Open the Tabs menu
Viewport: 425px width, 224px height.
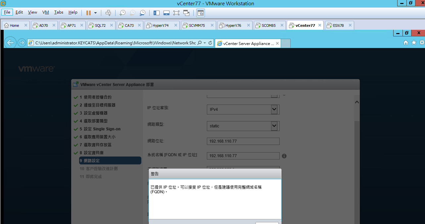tap(59, 12)
